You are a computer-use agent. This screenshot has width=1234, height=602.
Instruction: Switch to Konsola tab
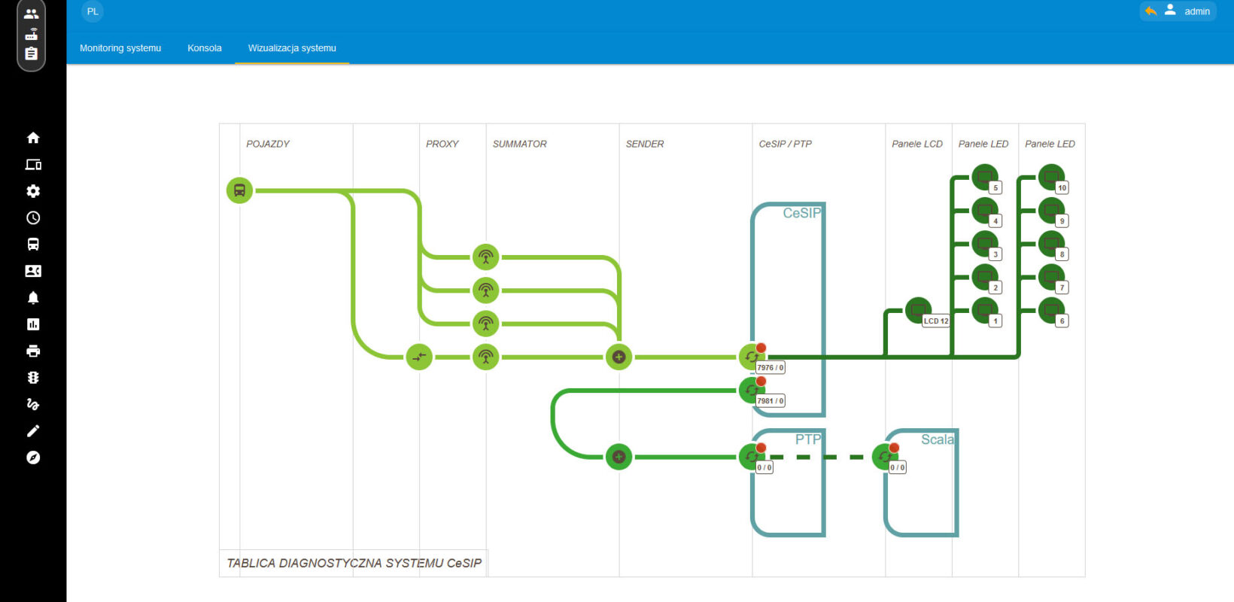205,48
